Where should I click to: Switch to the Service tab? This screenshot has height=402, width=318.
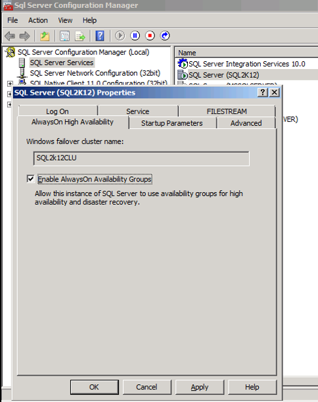point(138,111)
